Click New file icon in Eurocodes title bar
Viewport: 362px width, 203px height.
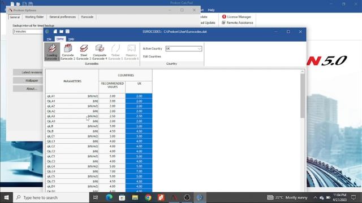click(55, 32)
